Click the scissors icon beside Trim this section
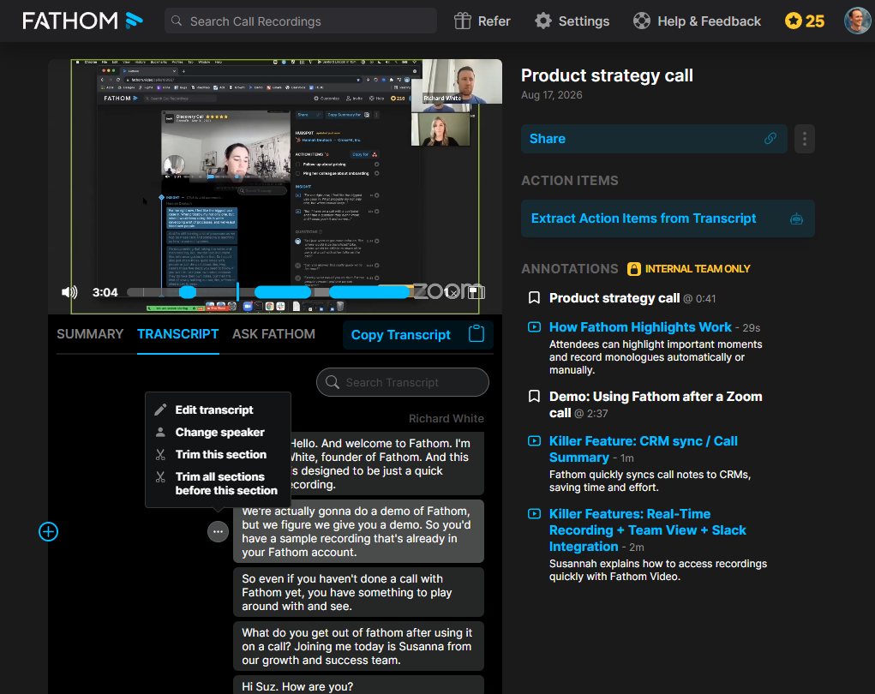This screenshot has height=694, width=875. 160,455
